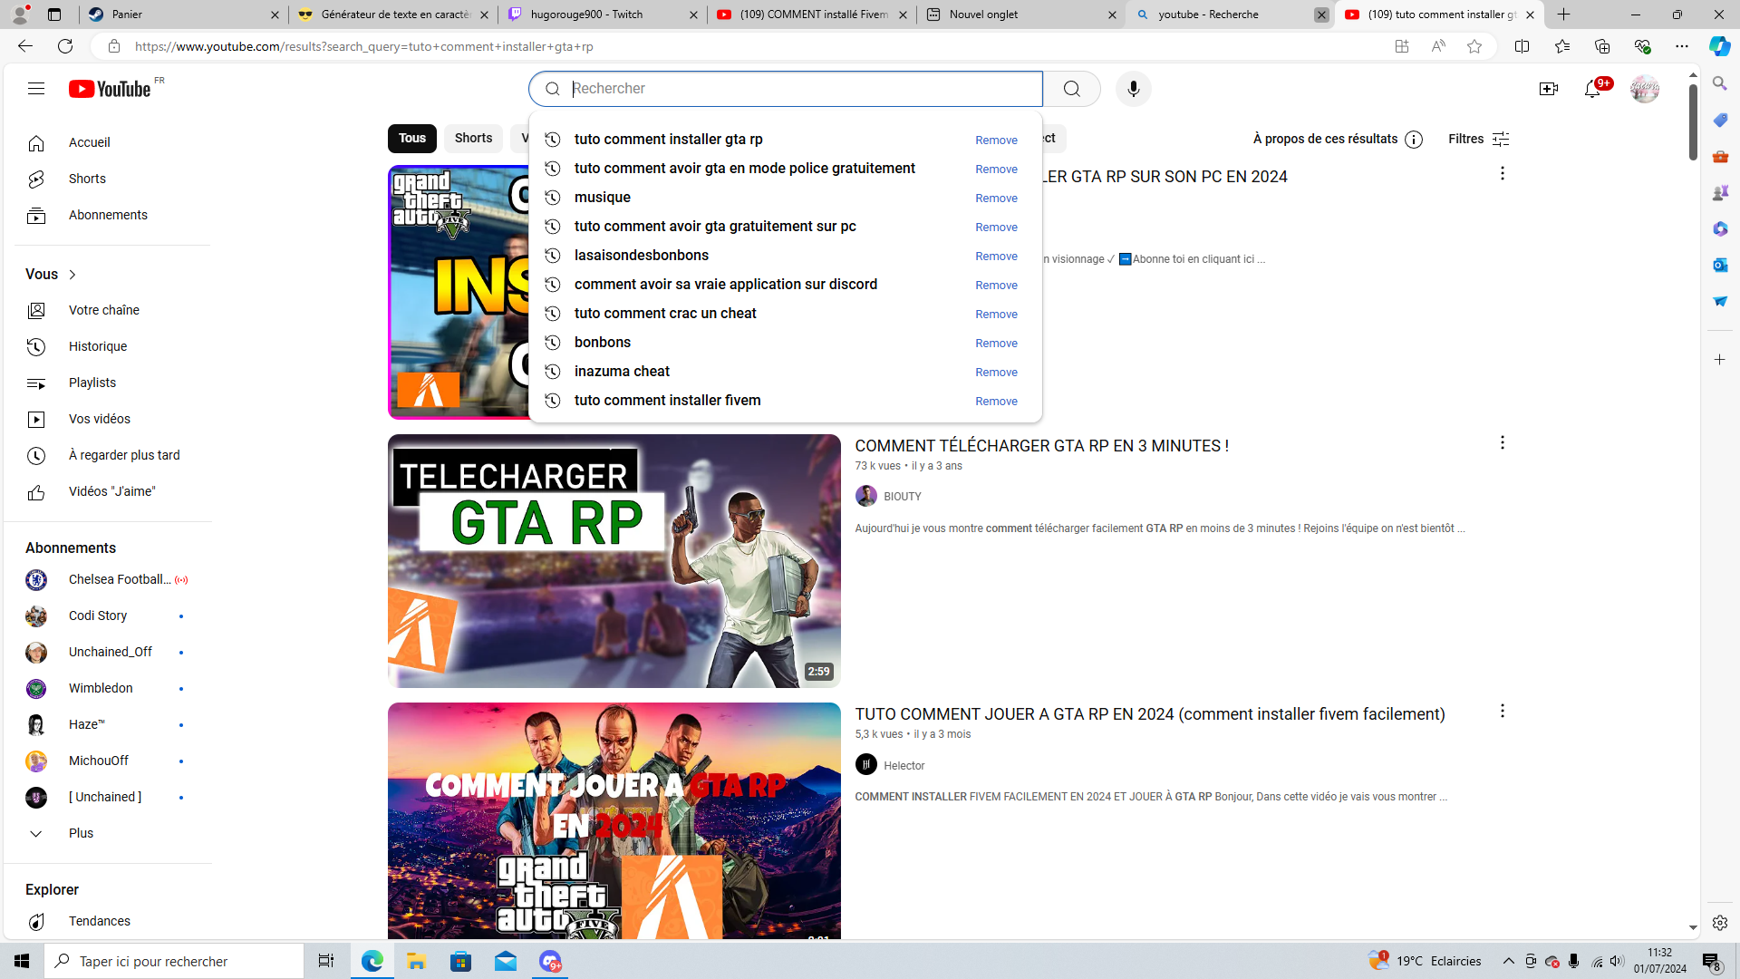Remove 'musique' from search history
The height and width of the screenshot is (979, 1740).
[996, 199]
